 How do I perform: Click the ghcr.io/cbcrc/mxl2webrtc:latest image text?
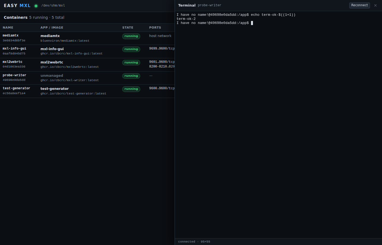(x=70, y=67)
